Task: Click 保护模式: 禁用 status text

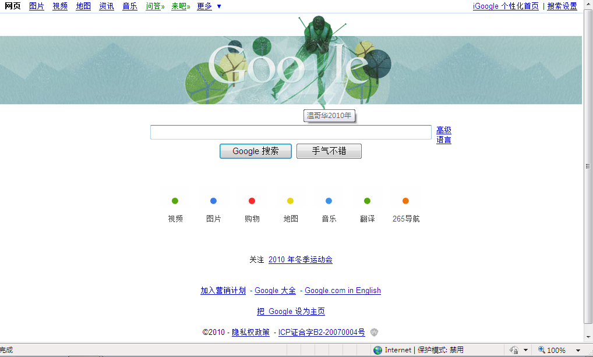Action: [x=440, y=350]
